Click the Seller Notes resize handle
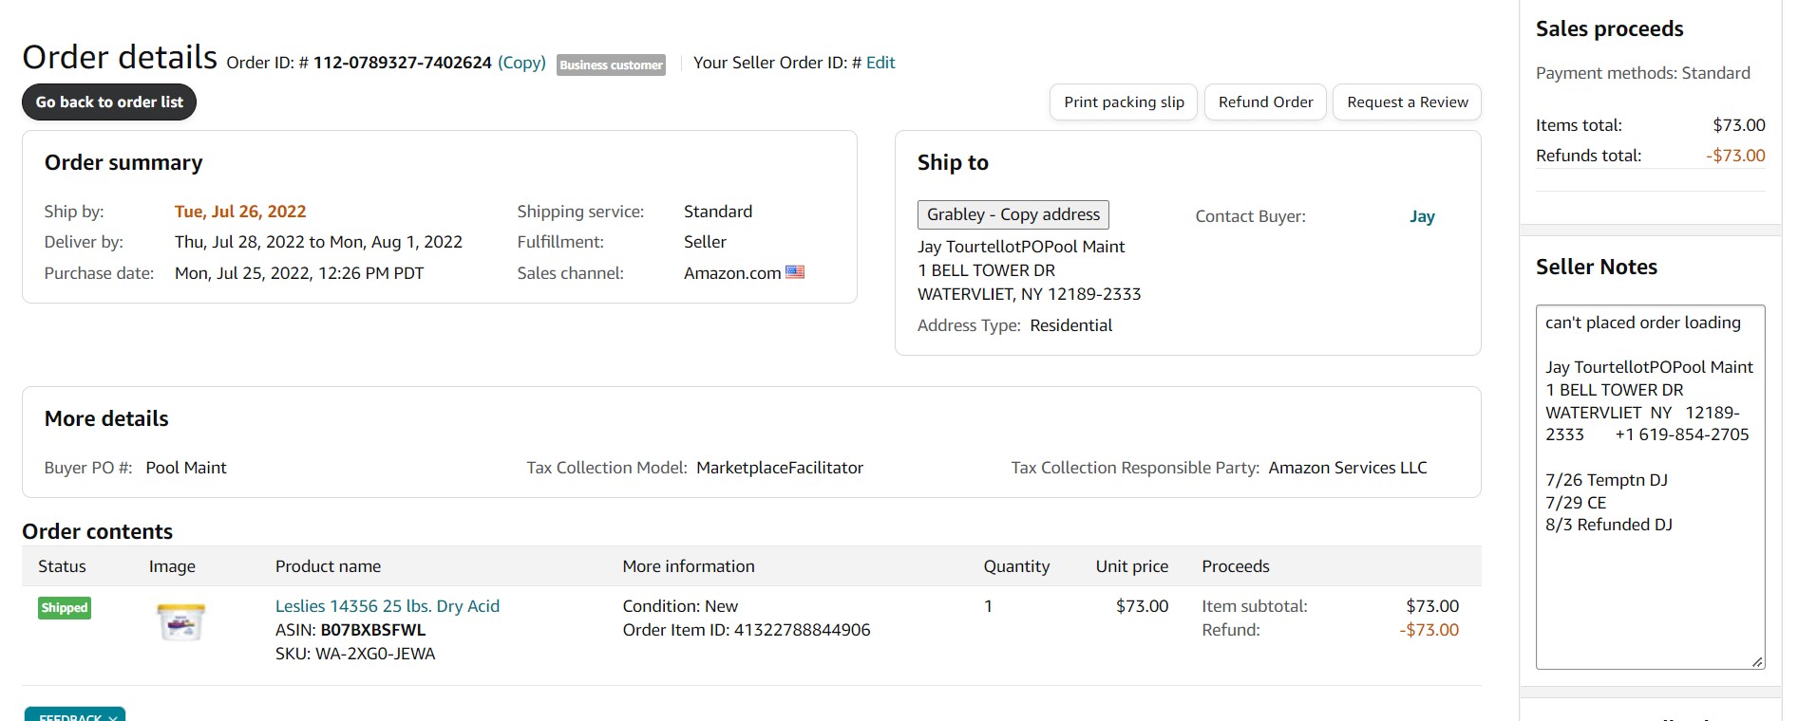 (x=1757, y=662)
